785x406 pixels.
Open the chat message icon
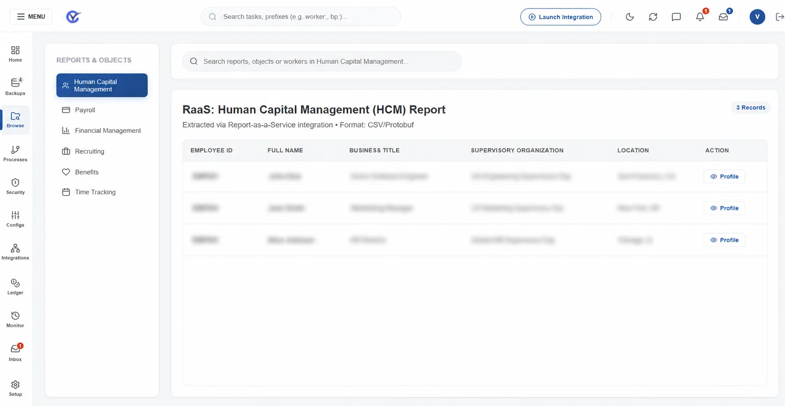[676, 17]
